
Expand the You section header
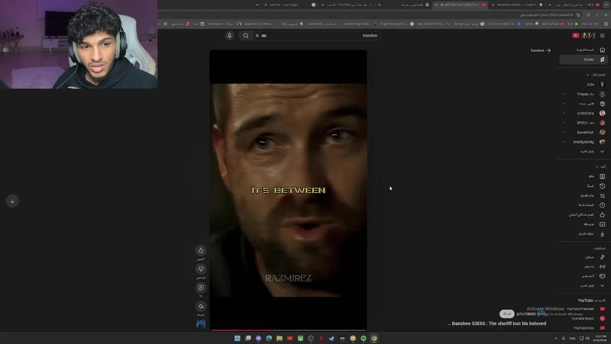600,167
